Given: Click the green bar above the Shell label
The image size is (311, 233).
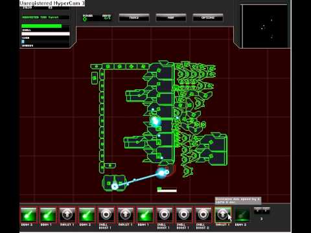Looking at the screenshot, I should point(41,26).
